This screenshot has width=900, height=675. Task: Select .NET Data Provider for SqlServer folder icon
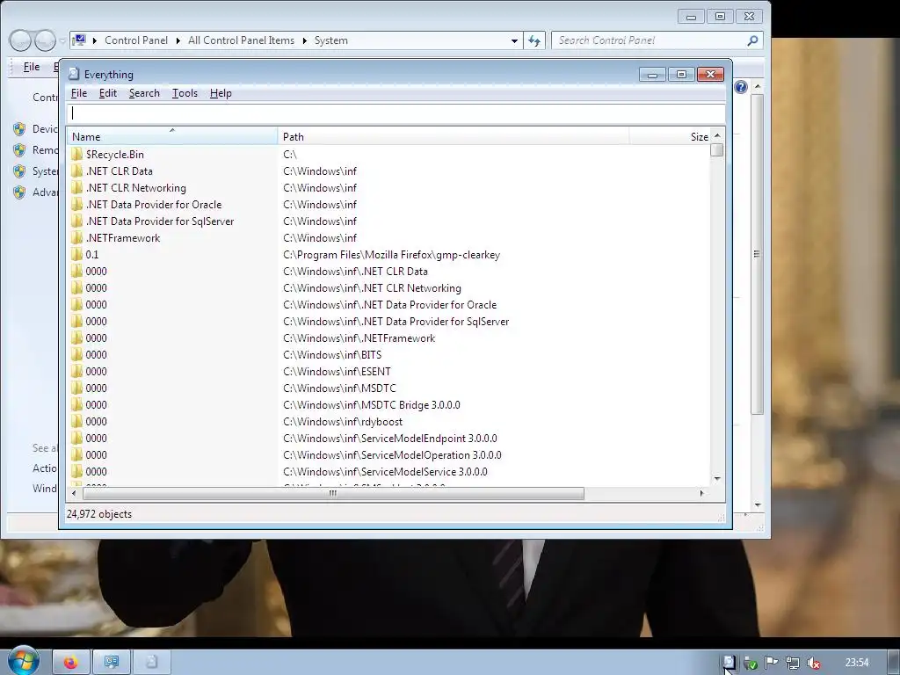click(x=77, y=221)
